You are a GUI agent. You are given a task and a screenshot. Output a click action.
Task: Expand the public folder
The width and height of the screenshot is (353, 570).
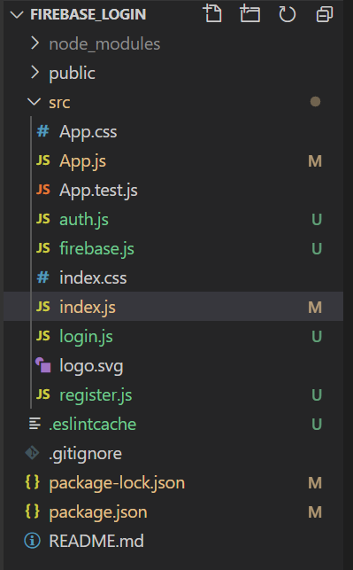(x=173, y=73)
